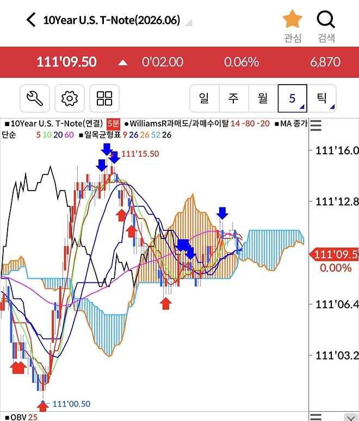This screenshot has height=421, width=359.
Task: Click the OBV 25 indicator label
Action: 21,417
